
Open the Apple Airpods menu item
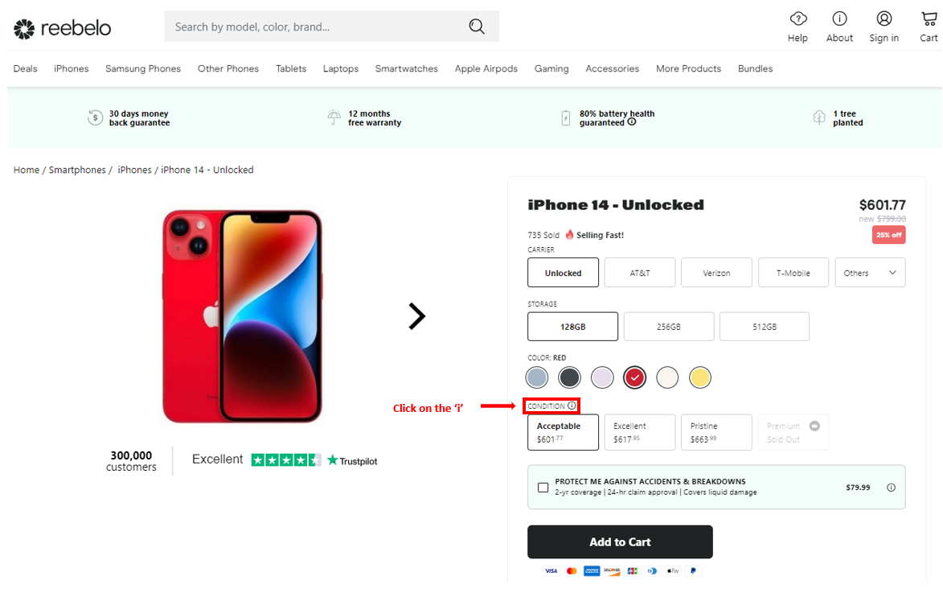coord(486,68)
